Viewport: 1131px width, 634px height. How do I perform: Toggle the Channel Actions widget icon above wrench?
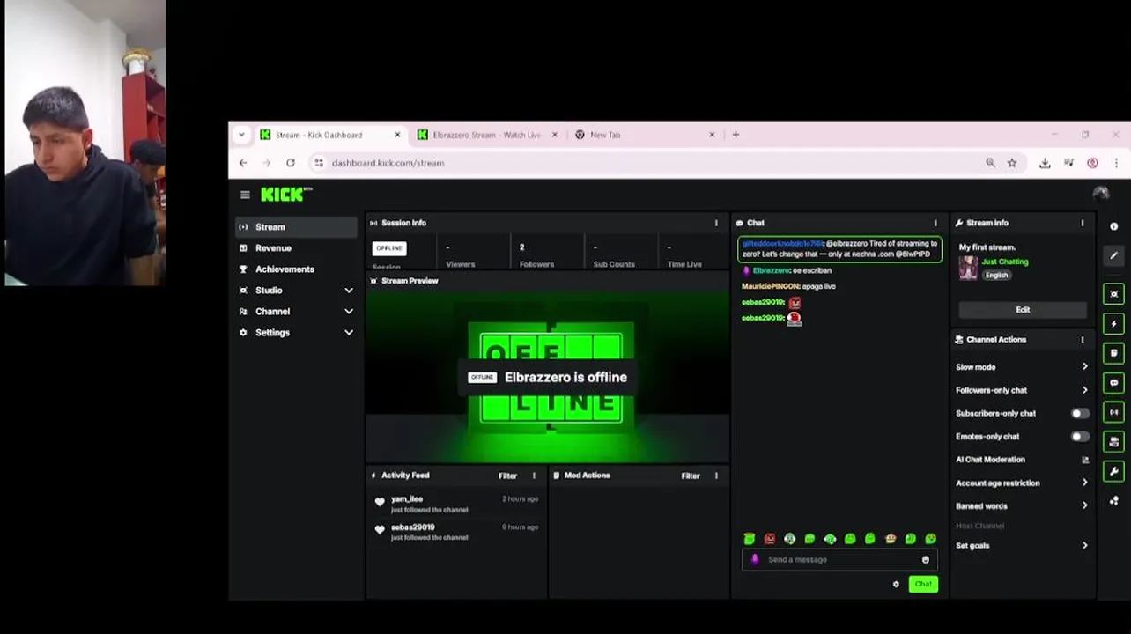1113,442
